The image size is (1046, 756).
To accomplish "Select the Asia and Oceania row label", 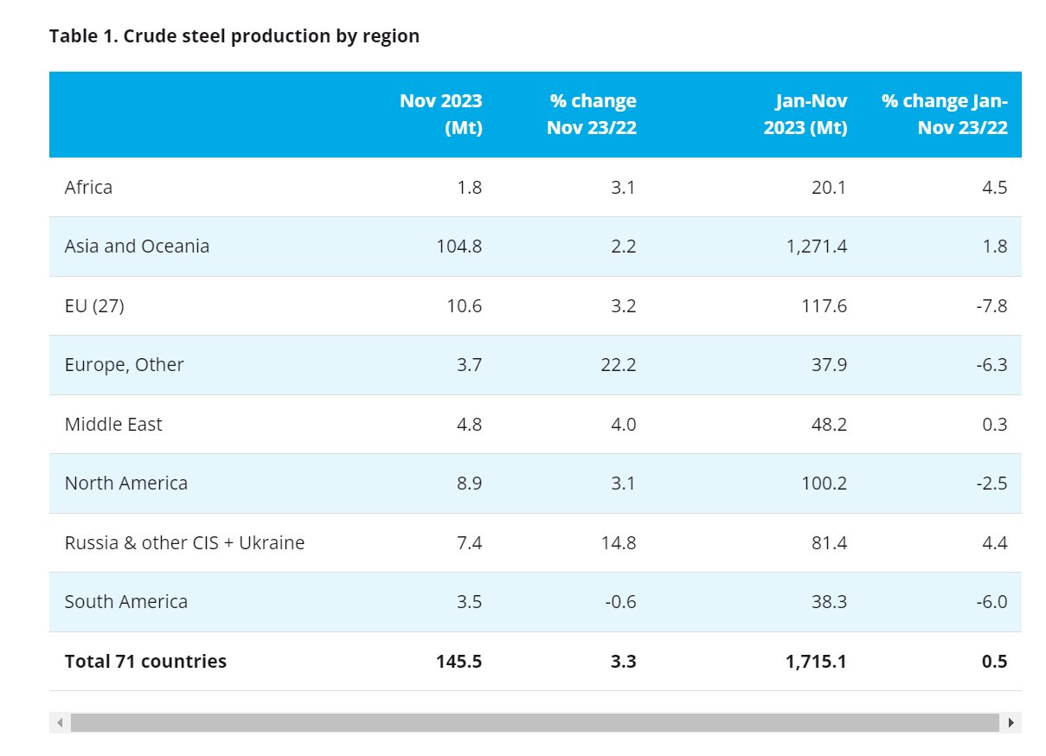I will [137, 247].
